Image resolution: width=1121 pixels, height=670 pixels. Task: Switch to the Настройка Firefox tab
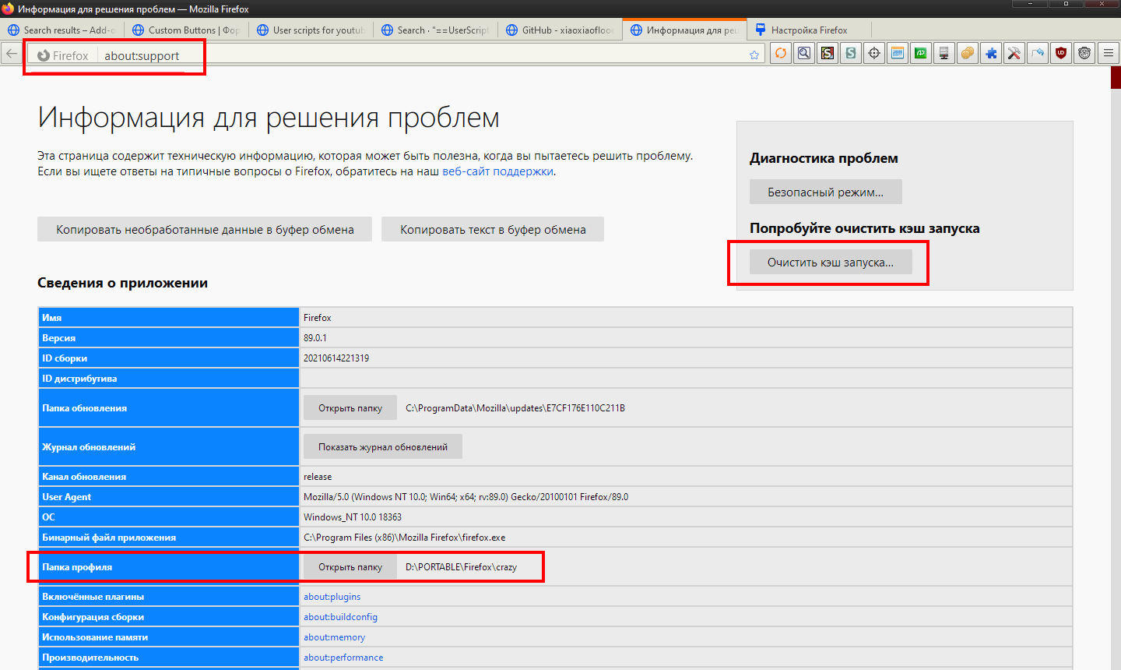click(810, 30)
